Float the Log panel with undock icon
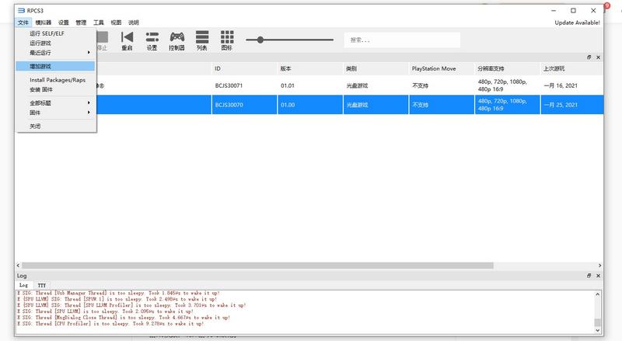Screen dimensions: 622x341 coord(589,276)
